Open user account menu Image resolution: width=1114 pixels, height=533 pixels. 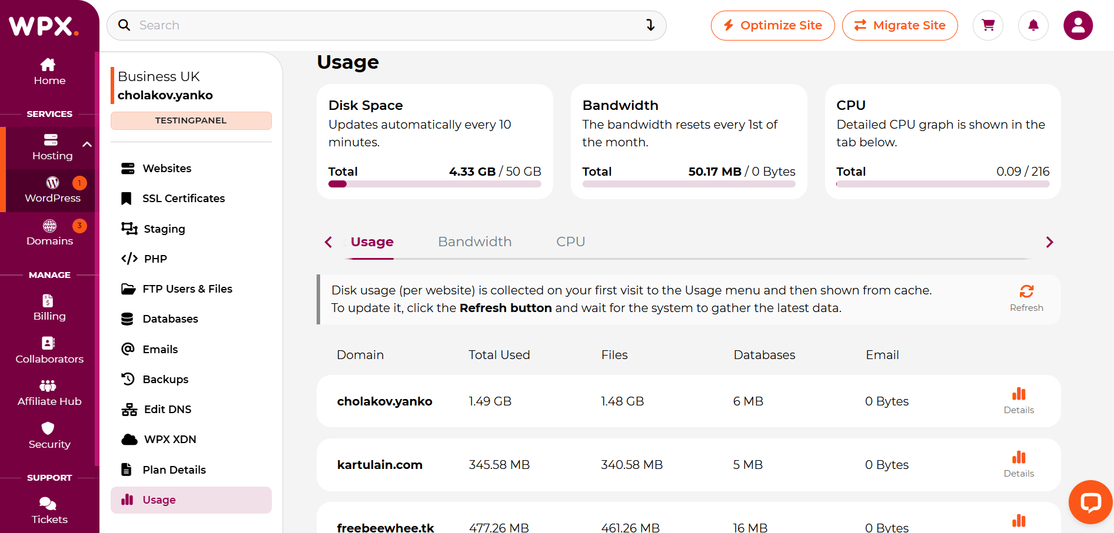tap(1078, 25)
